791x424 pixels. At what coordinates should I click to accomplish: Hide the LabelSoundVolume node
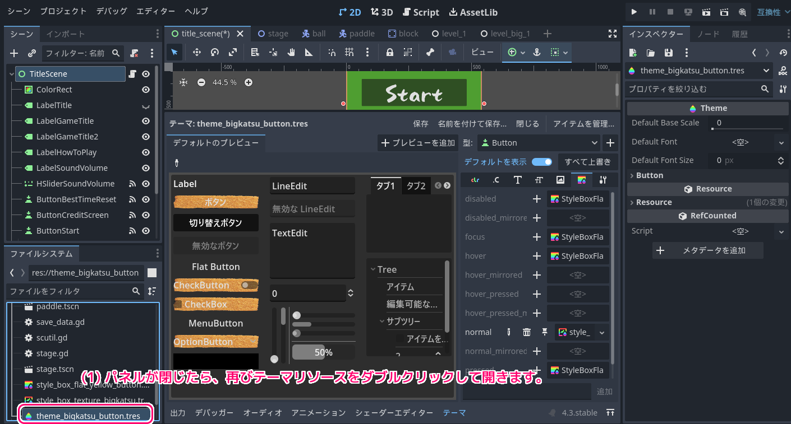146,168
